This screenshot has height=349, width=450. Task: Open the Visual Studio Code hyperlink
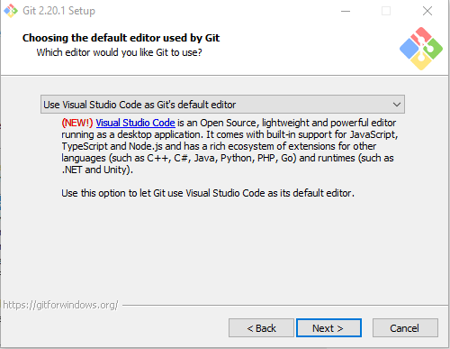tap(135, 123)
